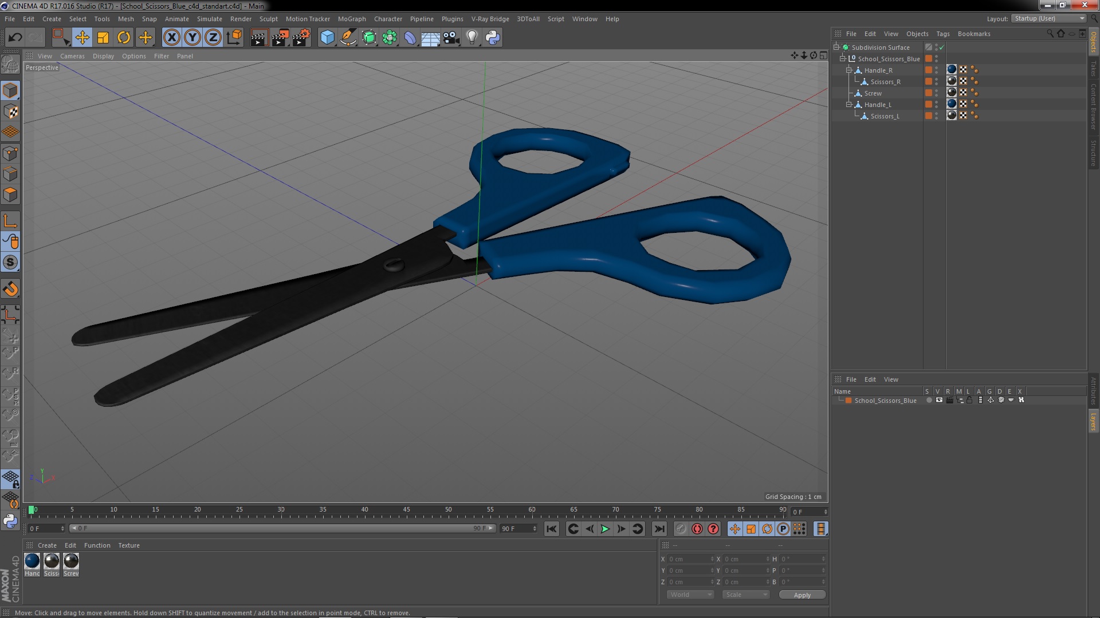This screenshot has width=1100, height=618.
Task: Add a camera object
Action: 451,38
